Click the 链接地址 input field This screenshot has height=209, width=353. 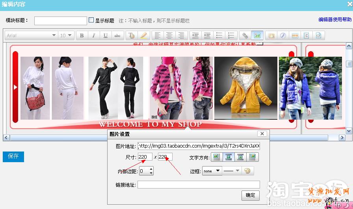click(x=199, y=185)
